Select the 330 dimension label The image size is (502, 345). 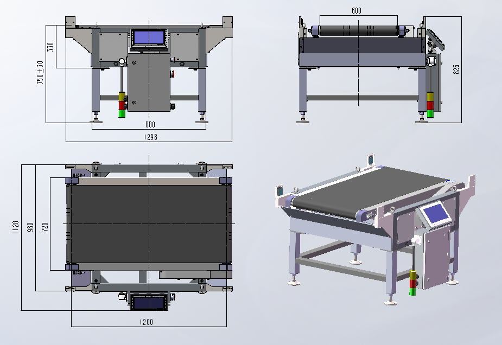click(50, 47)
